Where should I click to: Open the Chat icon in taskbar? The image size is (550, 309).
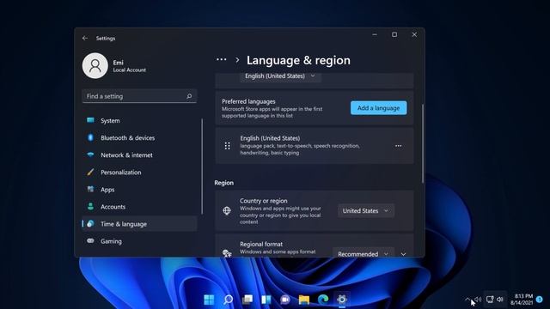click(284, 300)
